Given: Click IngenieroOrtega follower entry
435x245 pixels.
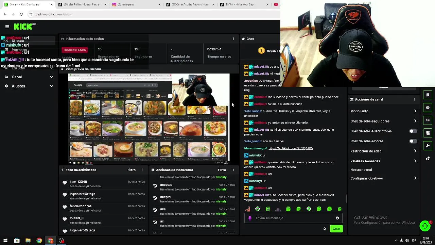Looking at the screenshot, I should tap(103, 196).
